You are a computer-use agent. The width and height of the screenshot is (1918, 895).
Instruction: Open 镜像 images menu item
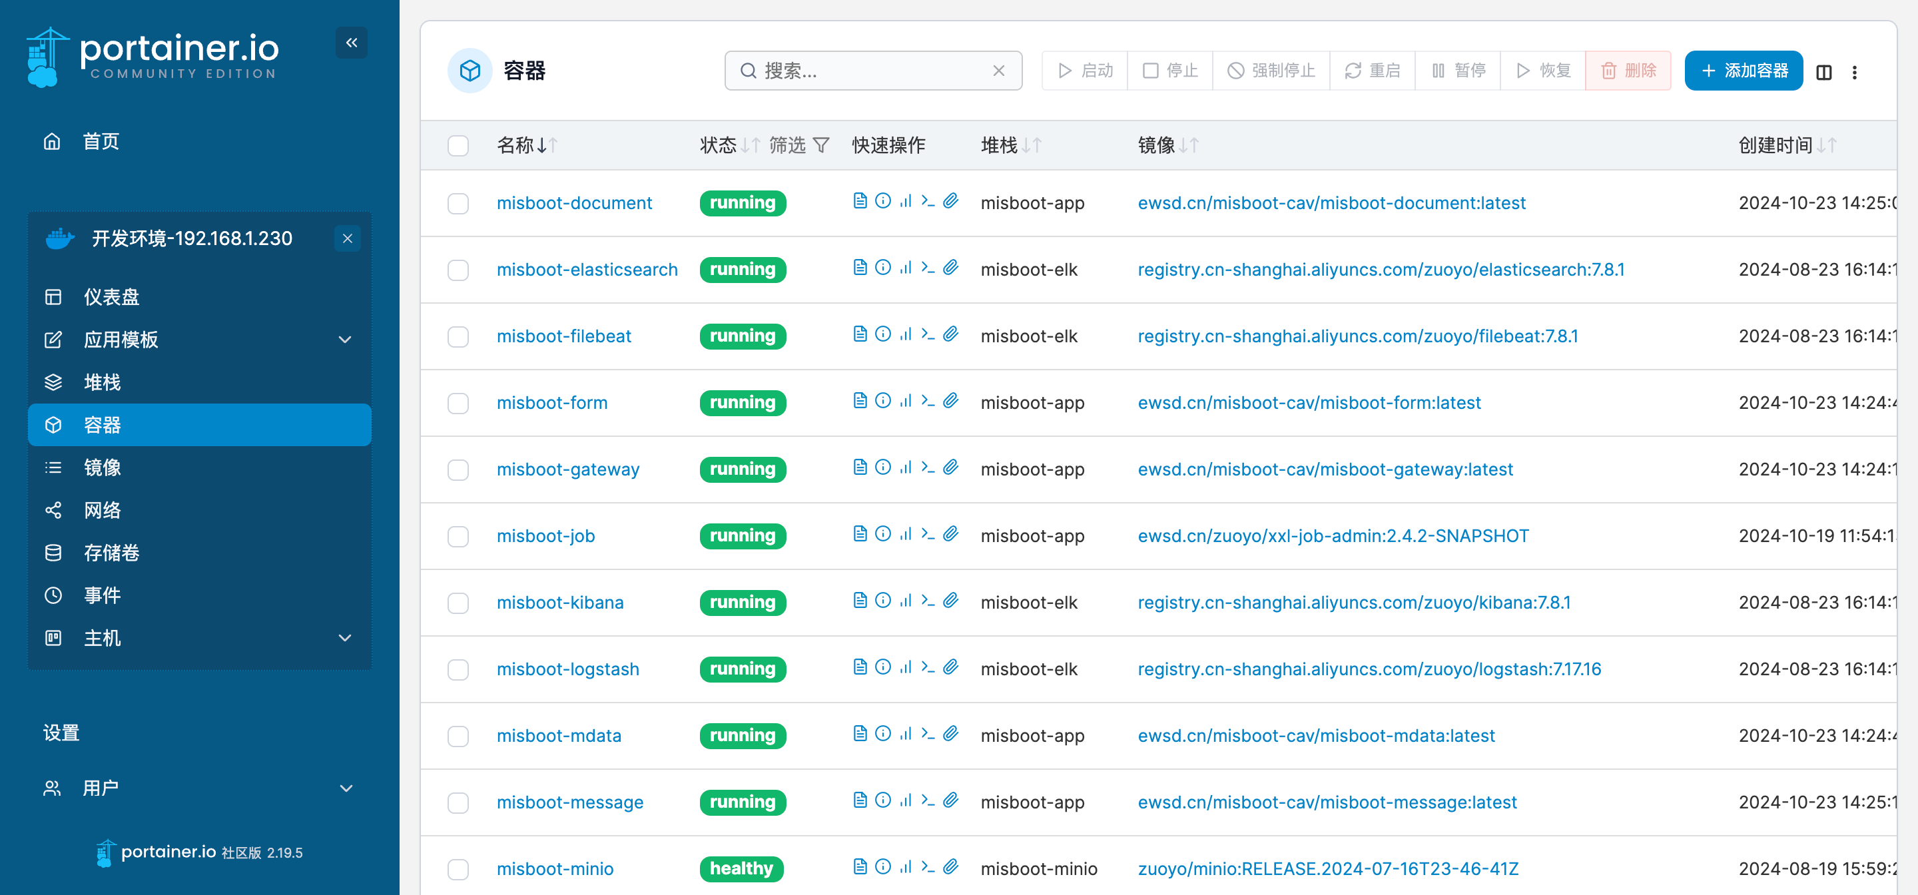[x=200, y=467]
